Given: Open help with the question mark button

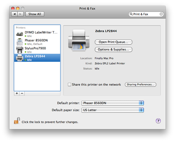Looking at the screenshot, I should 158,121.
